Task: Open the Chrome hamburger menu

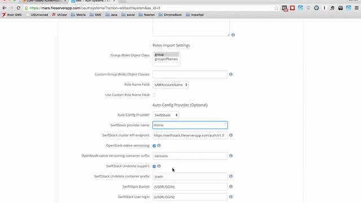Action: coord(356,8)
